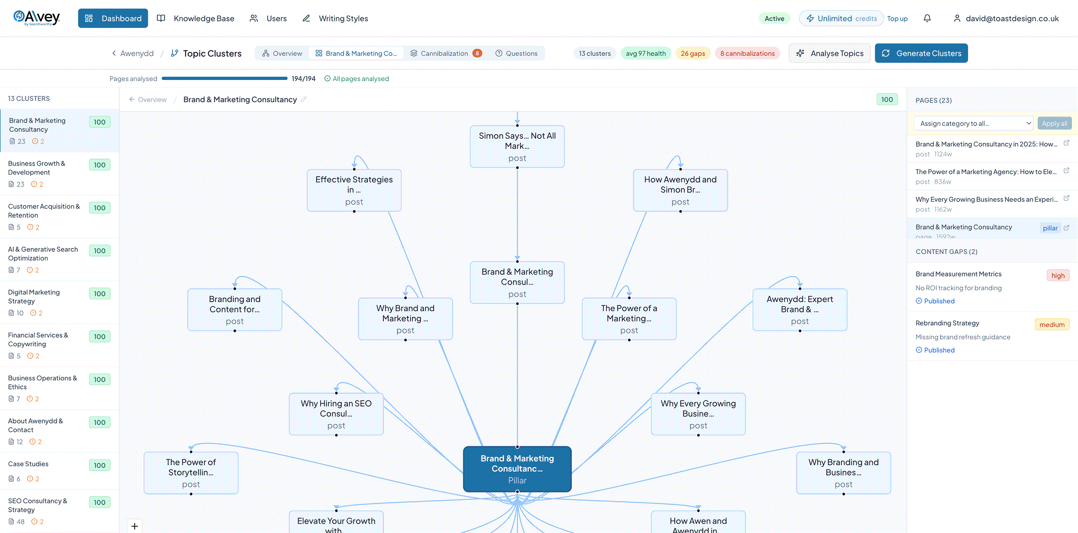Click the back chevron beside Awenydd

114,53
